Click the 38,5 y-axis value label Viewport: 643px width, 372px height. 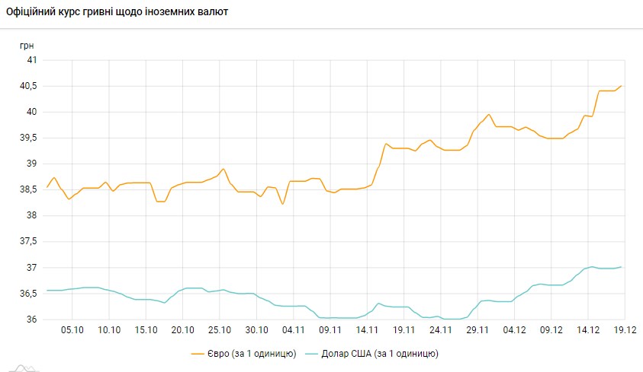click(27, 189)
